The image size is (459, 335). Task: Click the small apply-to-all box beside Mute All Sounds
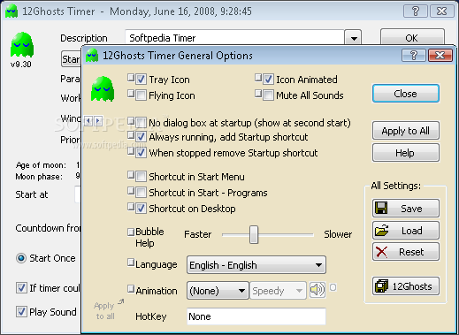[x=258, y=94]
